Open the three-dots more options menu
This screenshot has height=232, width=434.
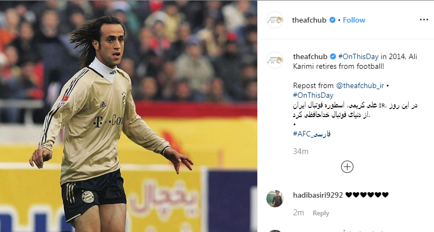click(x=424, y=20)
